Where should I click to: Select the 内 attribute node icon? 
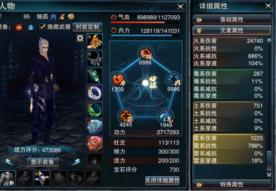(173, 80)
